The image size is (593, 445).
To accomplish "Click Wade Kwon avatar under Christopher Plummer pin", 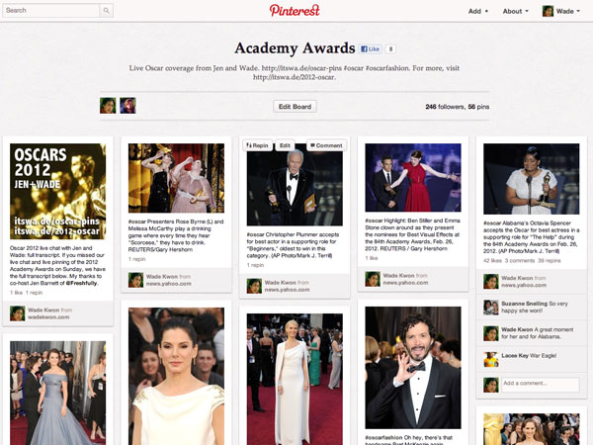I will point(254,286).
